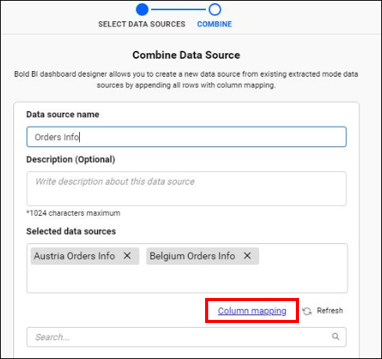Select the Belgium Orders Info chip
The width and height of the screenshot is (382, 359).
click(203, 256)
